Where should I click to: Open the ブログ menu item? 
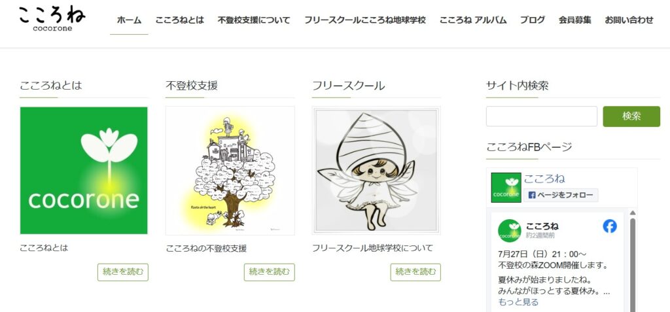533,20
